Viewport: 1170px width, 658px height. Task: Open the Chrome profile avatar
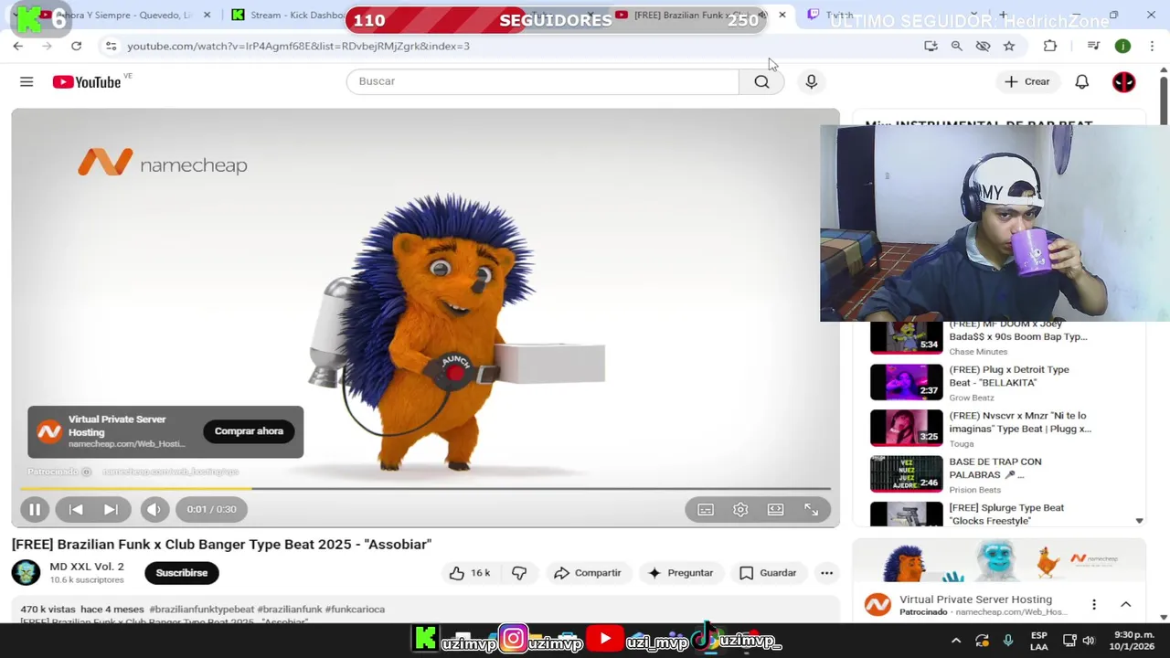click(1122, 46)
